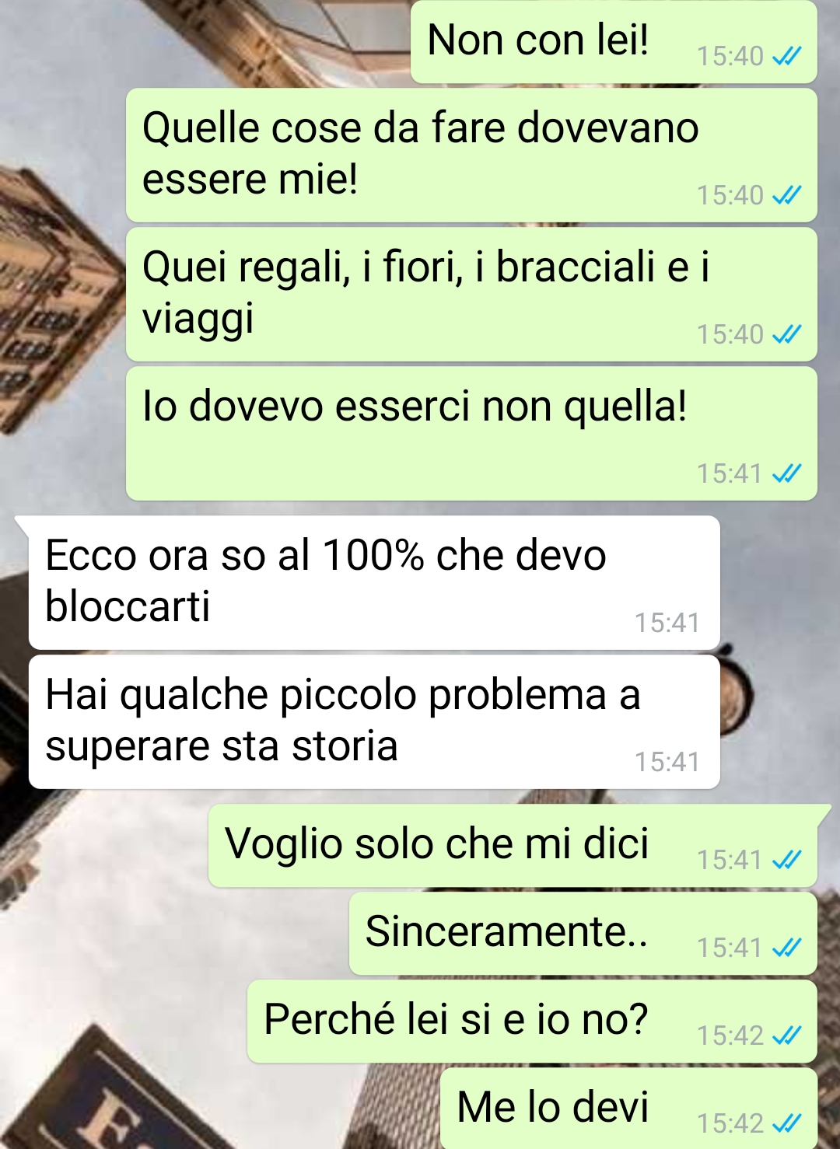The height and width of the screenshot is (1149, 840).
Task: Tap the received message 'Ecco ora so al 100%'
Action: [374, 582]
